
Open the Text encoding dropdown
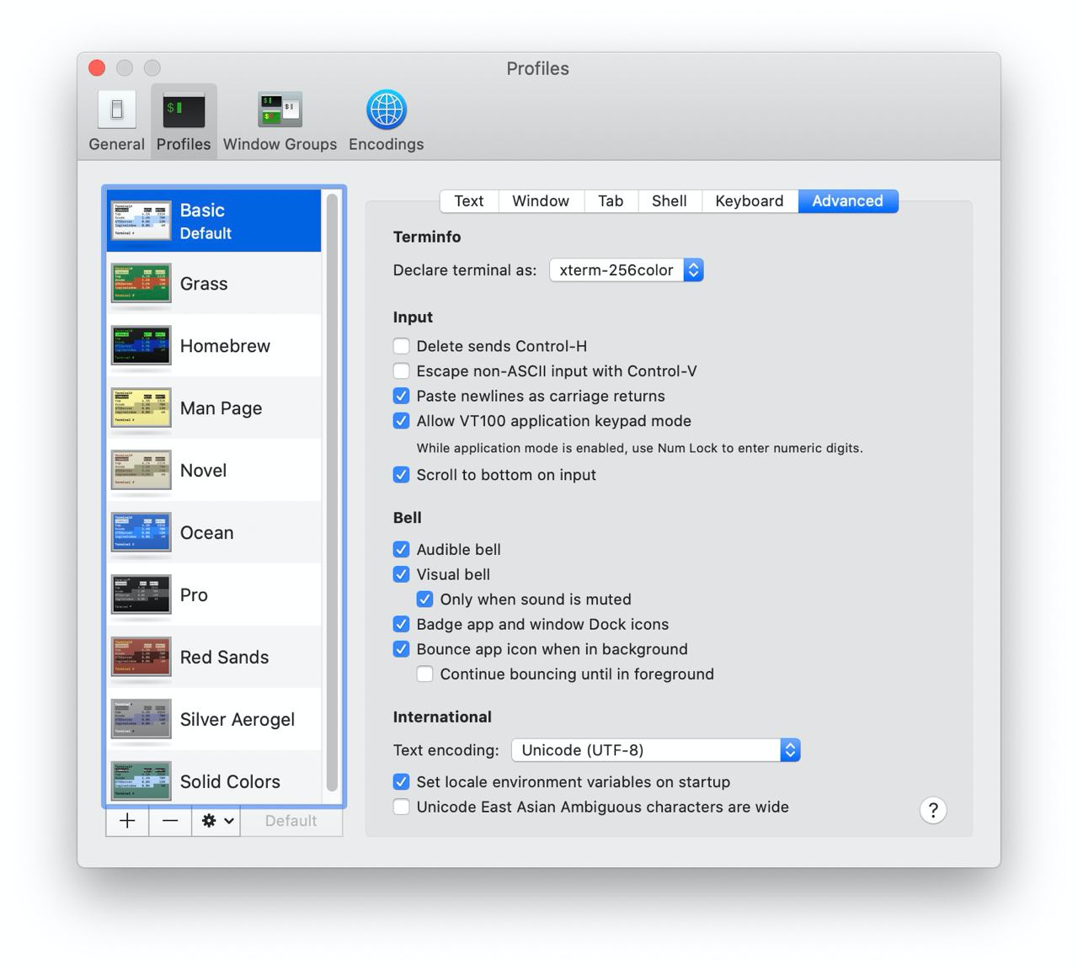coord(656,750)
